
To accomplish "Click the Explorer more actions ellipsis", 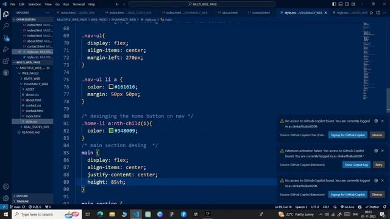I will click(48, 13).
